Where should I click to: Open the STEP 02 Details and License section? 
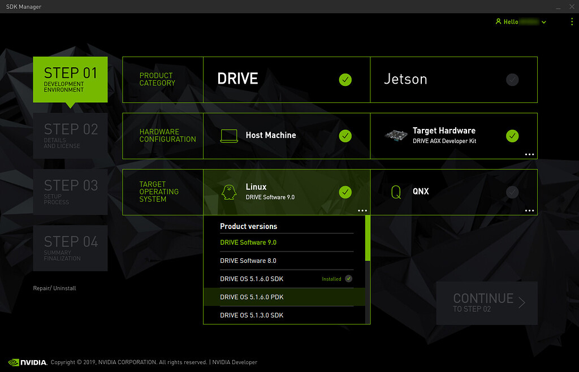[x=70, y=136]
